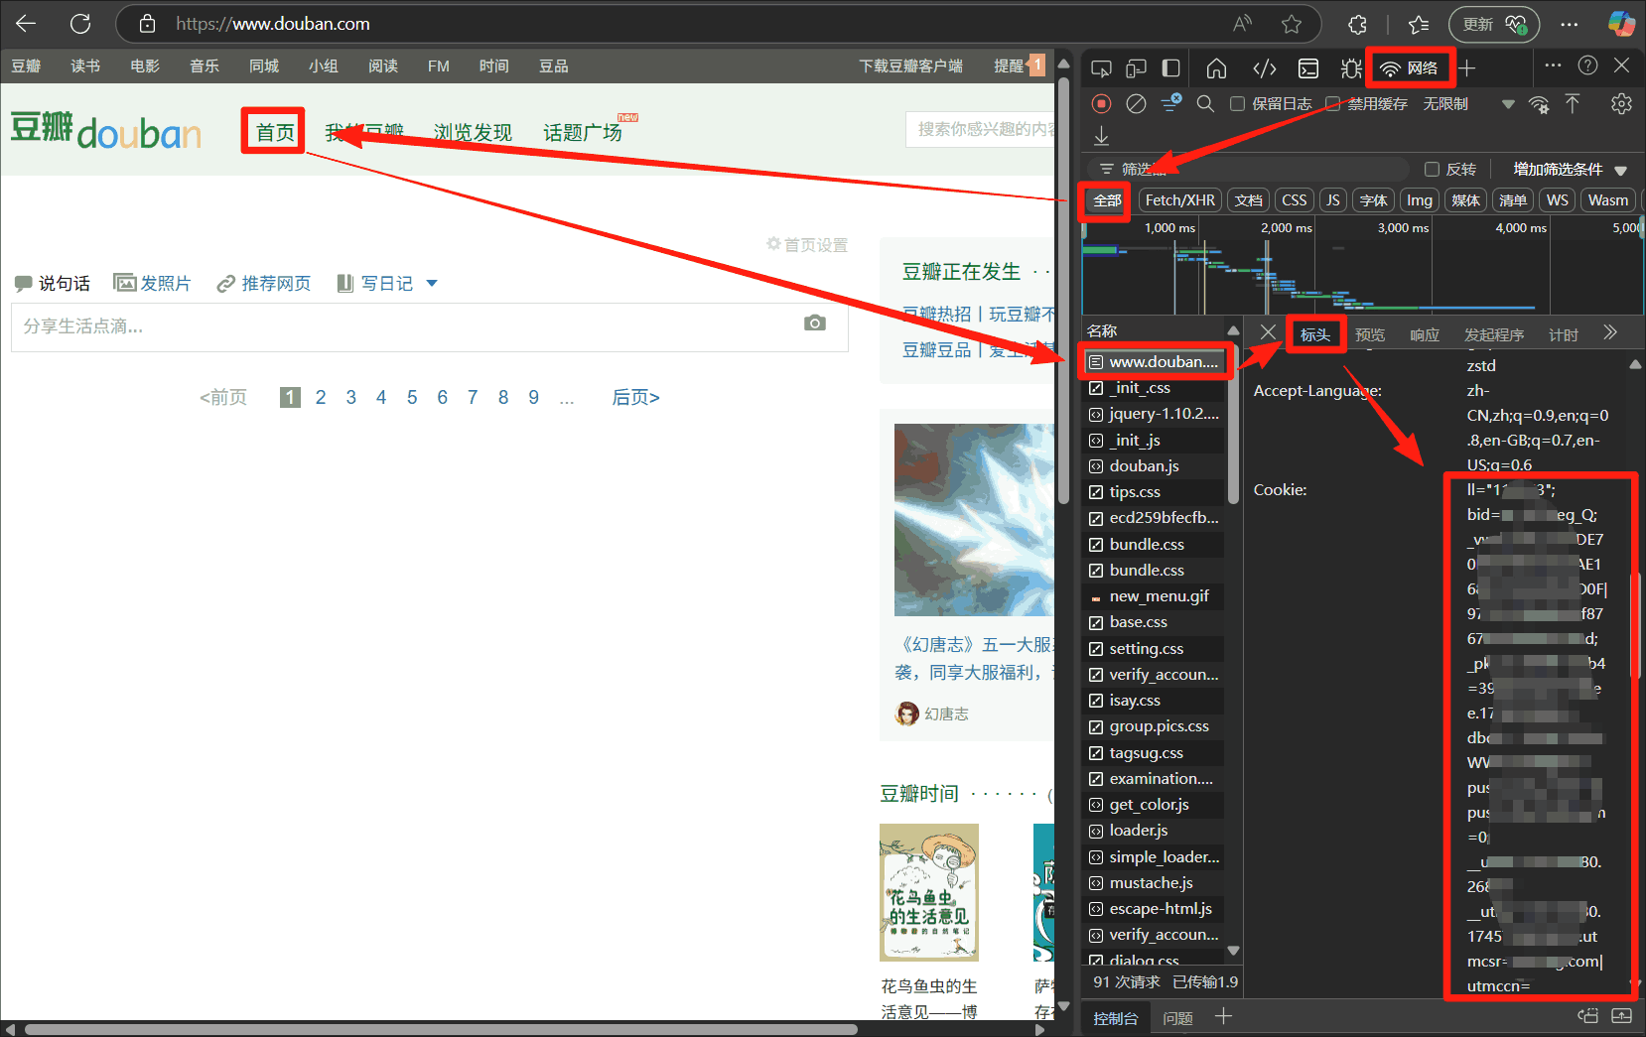1646x1037 pixels.
Task: Open browser settings ellipsis menu
Action: coord(1569,24)
